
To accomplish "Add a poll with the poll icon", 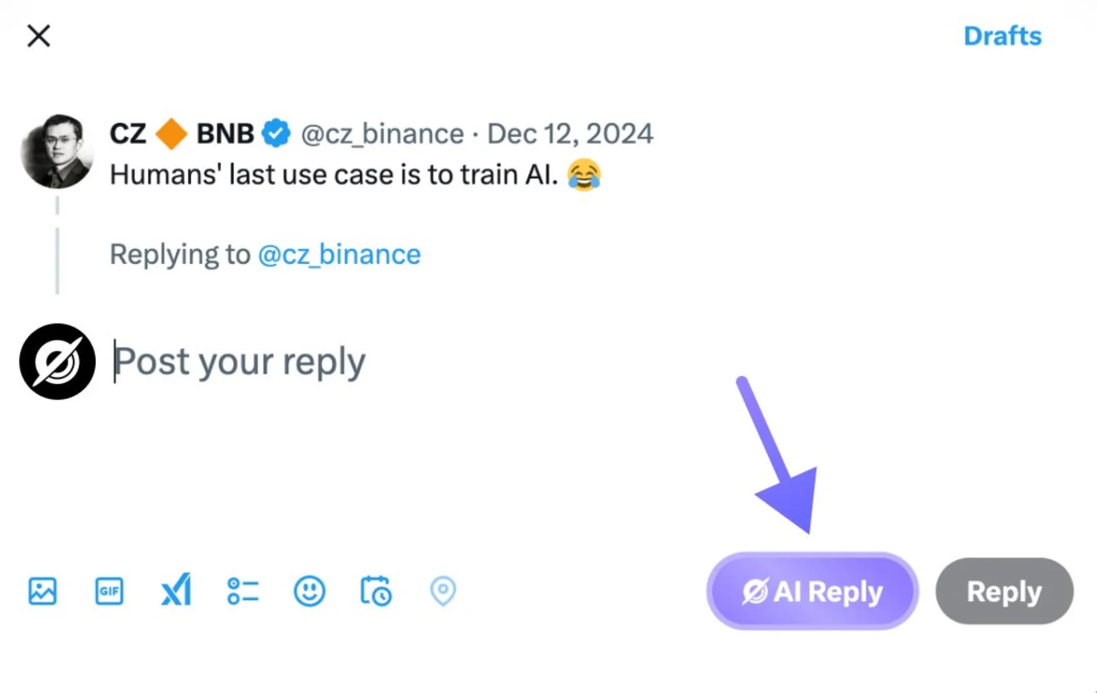I will click(243, 591).
